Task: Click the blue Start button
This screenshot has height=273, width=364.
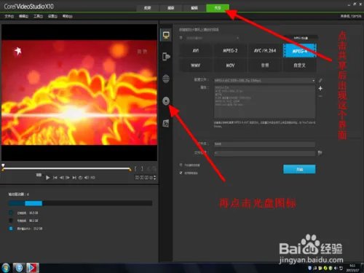Action: pyautogui.click(x=299, y=170)
